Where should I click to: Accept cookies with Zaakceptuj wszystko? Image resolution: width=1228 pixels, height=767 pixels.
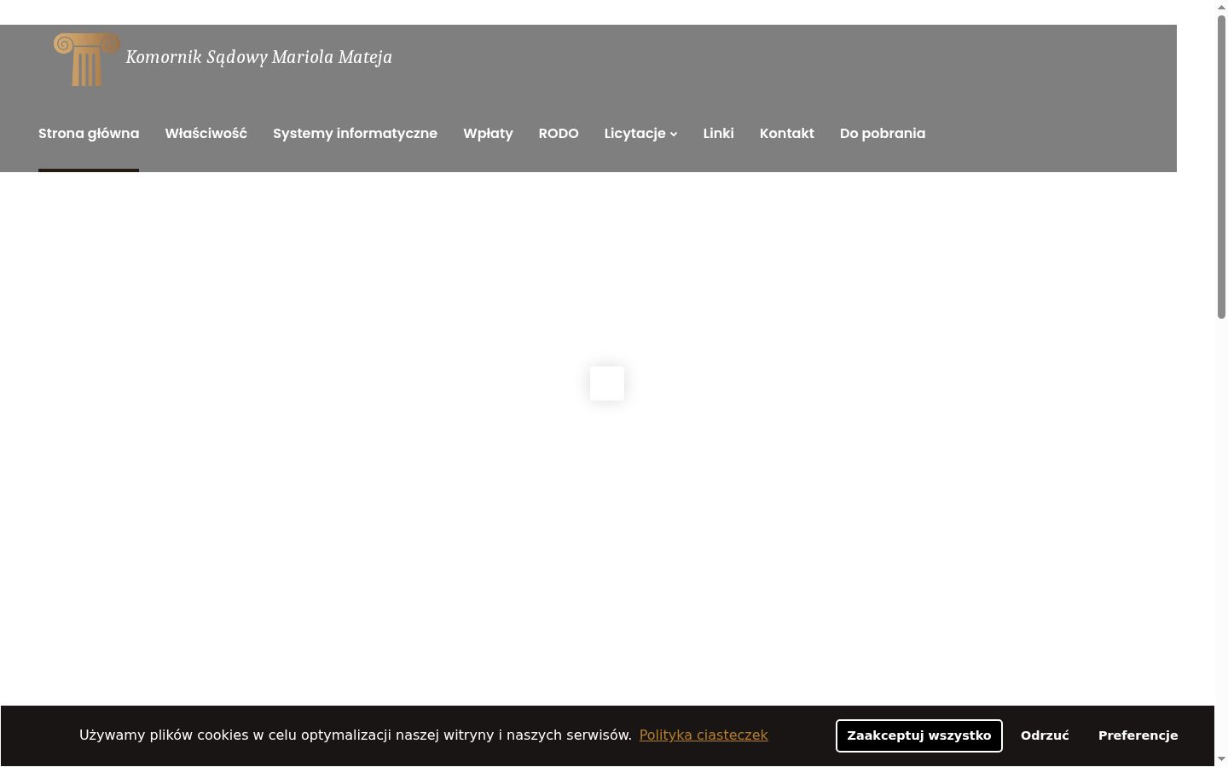pos(919,735)
